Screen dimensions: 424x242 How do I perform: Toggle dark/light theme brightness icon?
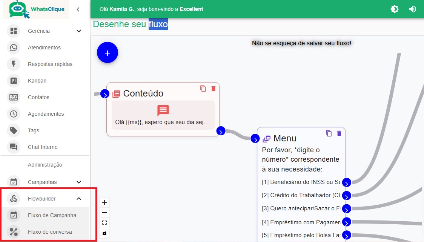395,9
